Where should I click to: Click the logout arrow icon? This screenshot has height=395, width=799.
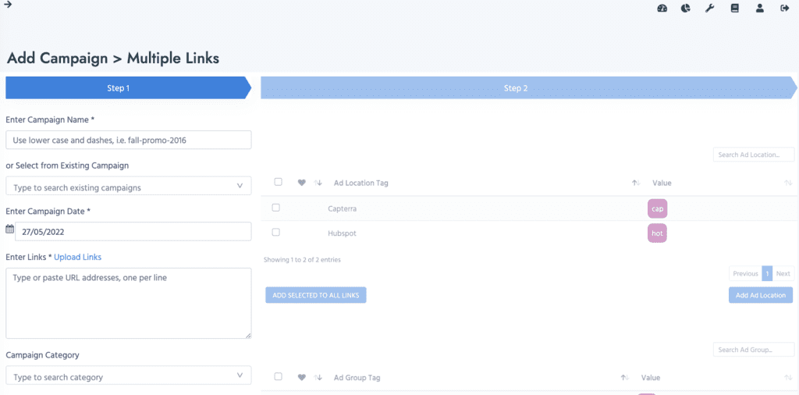coord(784,9)
